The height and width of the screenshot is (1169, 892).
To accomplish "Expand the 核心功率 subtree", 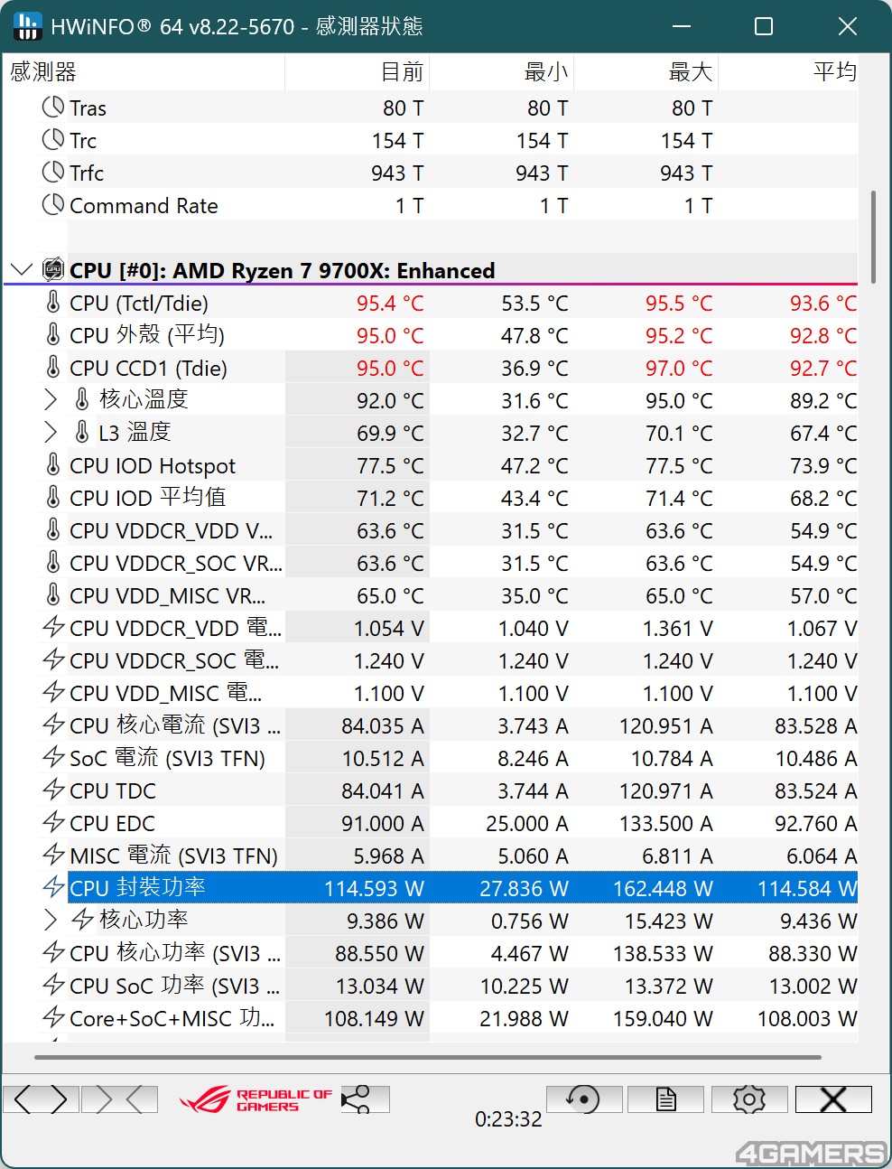I will tap(51, 920).
